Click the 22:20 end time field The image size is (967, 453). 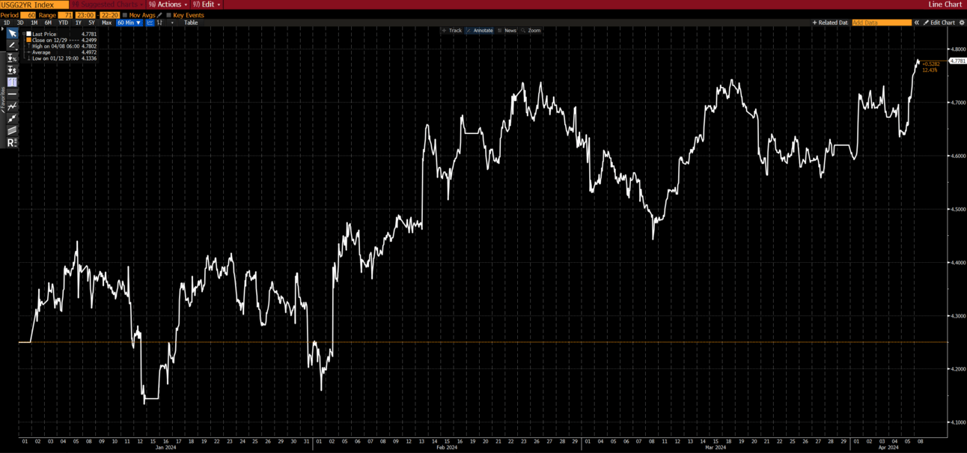pyautogui.click(x=110, y=15)
